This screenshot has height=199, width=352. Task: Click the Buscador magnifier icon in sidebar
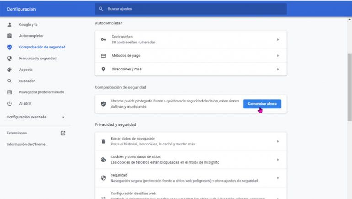coord(9,81)
